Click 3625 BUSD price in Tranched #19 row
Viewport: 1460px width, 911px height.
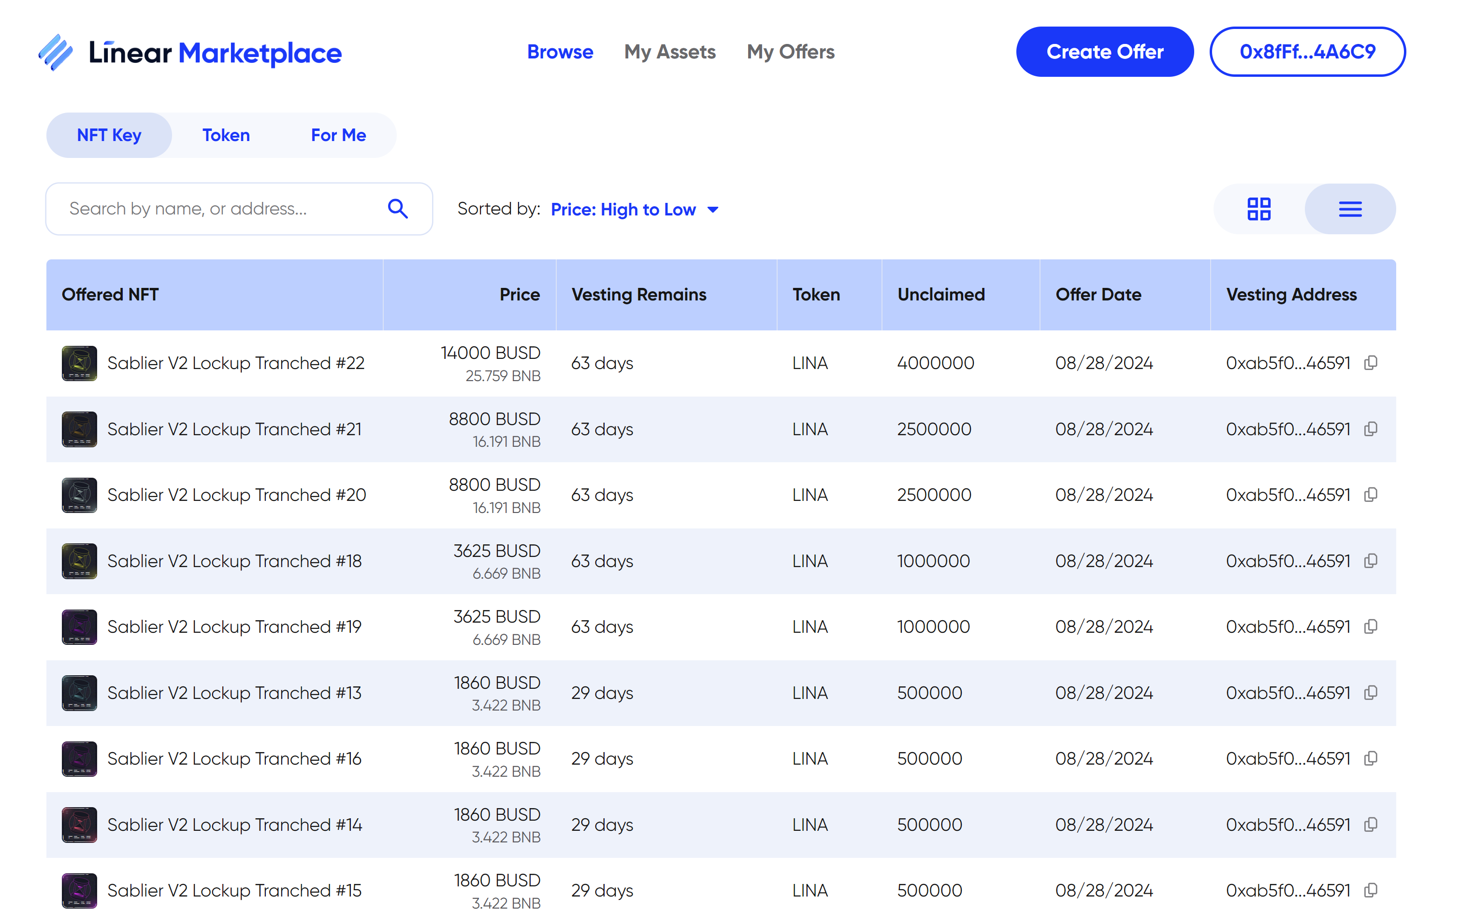pos(497,616)
